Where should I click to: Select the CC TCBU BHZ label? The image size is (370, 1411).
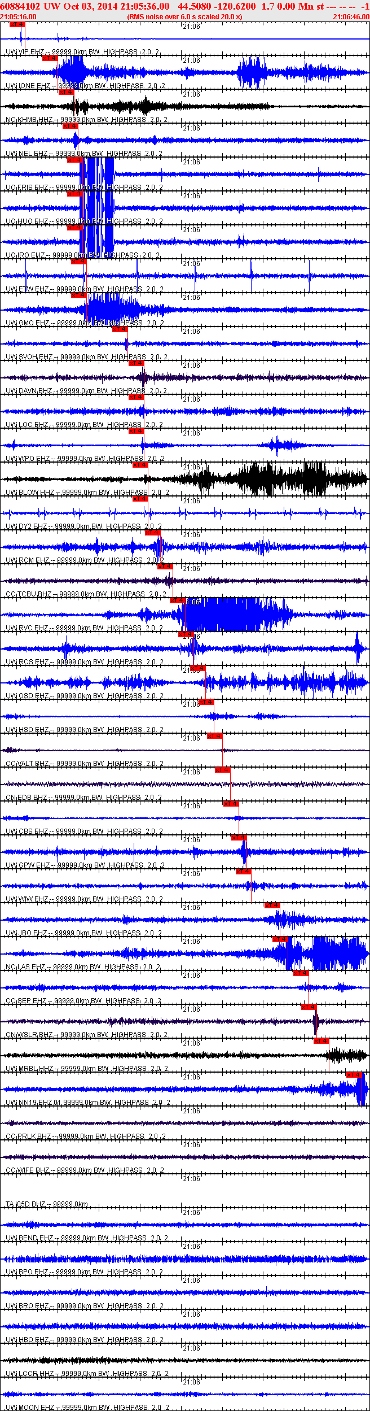coord(86,594)
